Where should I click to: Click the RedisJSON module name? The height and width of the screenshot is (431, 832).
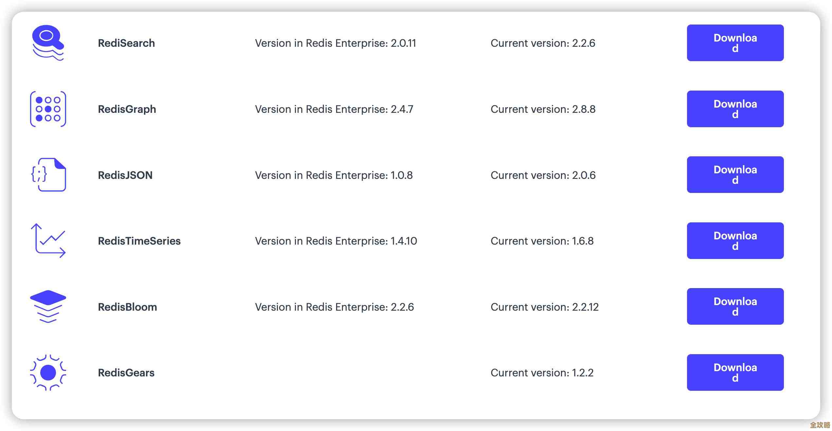click(125, 175)
